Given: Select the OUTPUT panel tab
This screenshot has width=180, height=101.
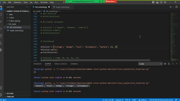Looking at the screenshot, I should click(48, 64).
